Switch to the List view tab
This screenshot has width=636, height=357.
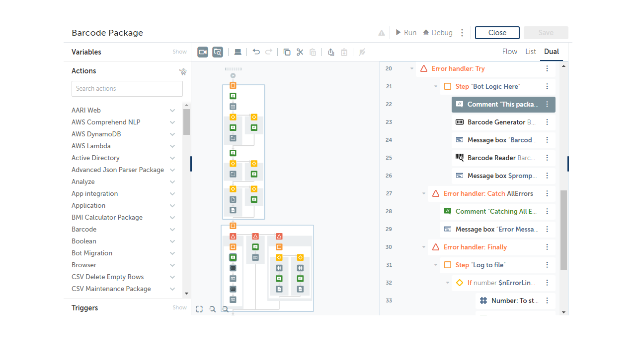[x=531, y=52]
